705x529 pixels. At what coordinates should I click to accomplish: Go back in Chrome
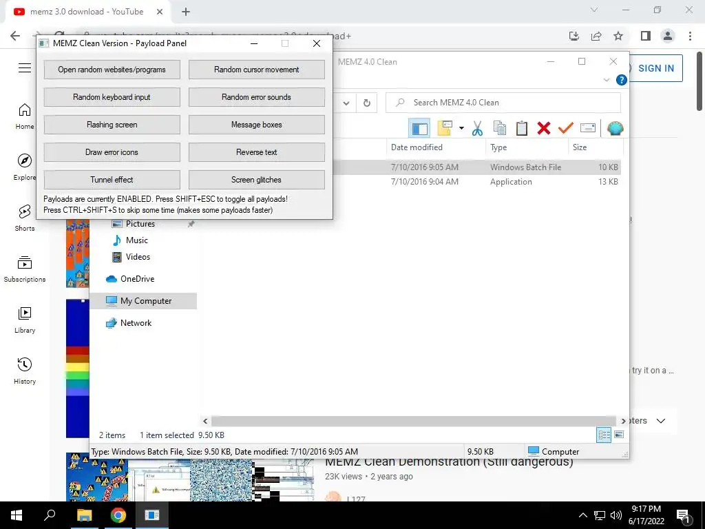click(15, 36)
